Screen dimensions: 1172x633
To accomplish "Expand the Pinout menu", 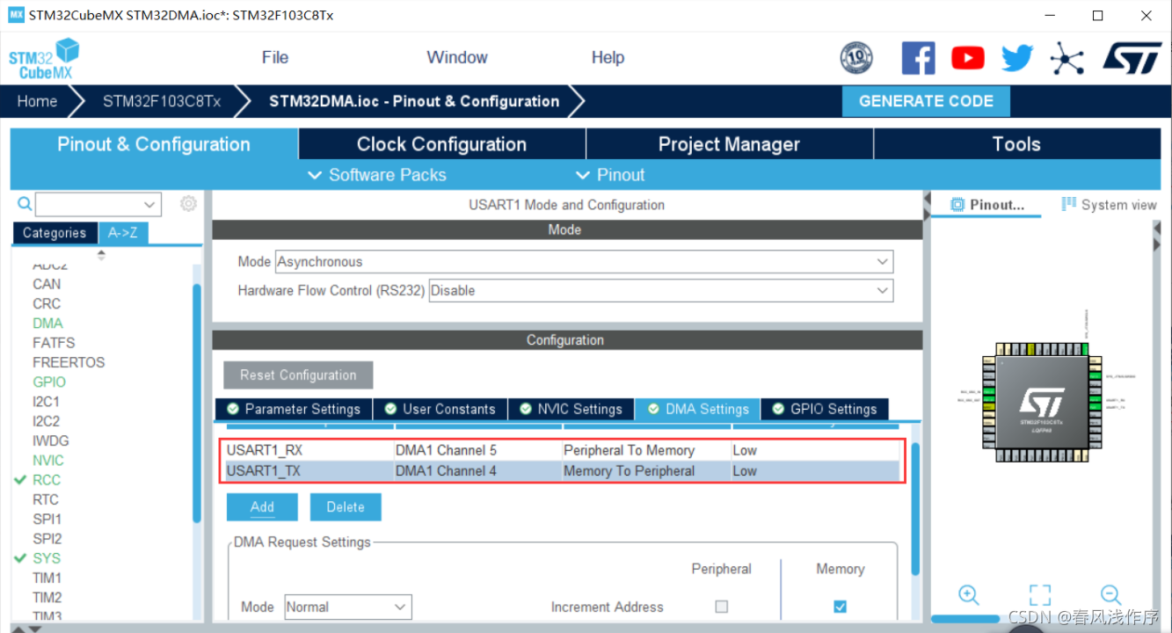I will [610, 175].
